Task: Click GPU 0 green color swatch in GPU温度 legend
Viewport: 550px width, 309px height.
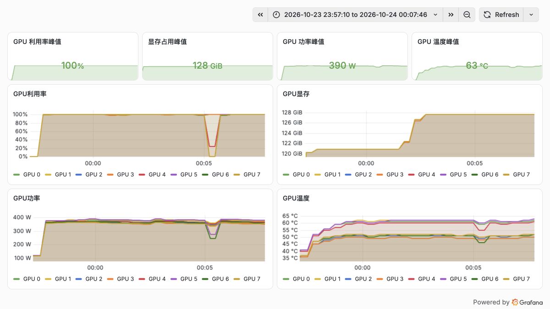Action: [286, 279]
